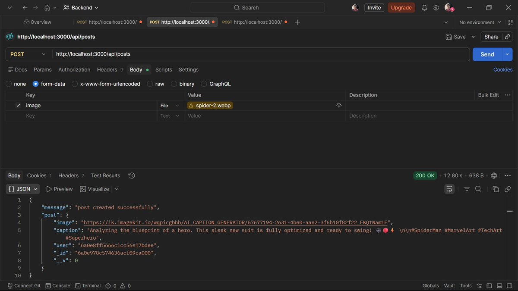
Task: Copy response body to clipboard
Action: pos(496,189)
